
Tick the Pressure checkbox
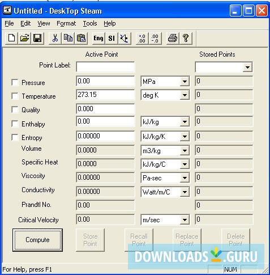pyautogui.click(x=15, y=82)
